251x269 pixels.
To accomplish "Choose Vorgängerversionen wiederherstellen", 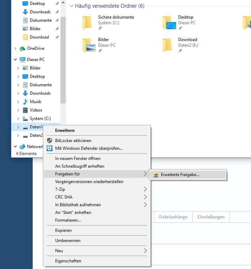I will coord(97,182).
